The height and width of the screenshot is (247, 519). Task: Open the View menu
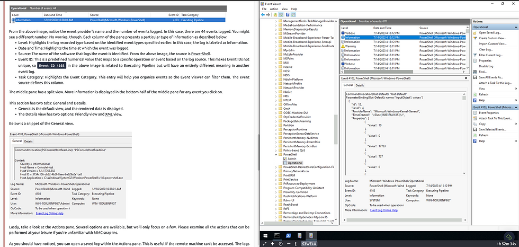click(285, 9)
